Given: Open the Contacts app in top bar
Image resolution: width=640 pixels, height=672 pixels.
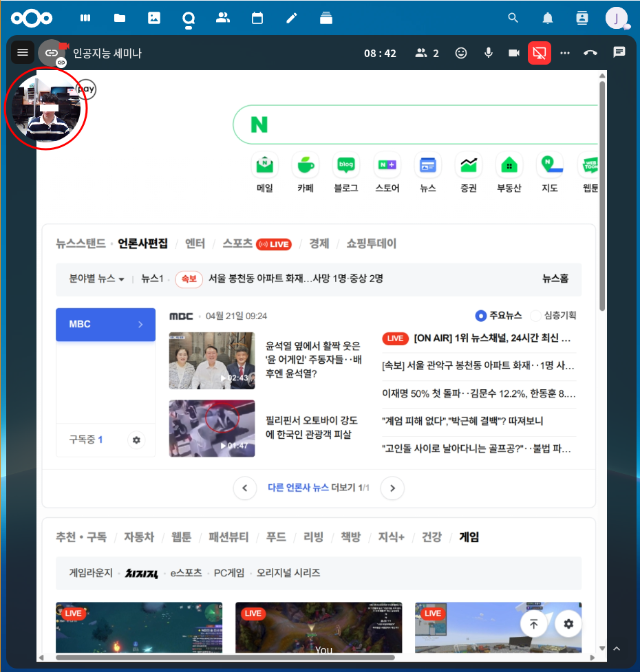Looking at the screenshot, I should point(582,18).
